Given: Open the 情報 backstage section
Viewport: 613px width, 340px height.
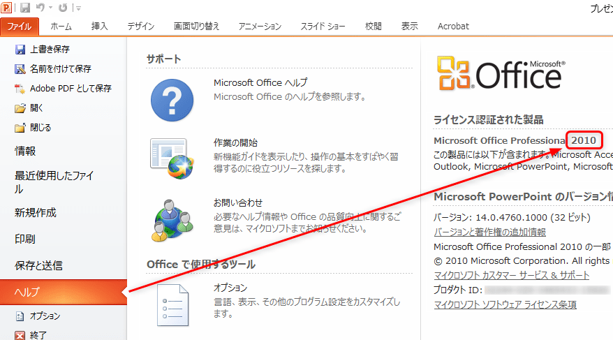Looking at the screenshot, I should [25, 151].
